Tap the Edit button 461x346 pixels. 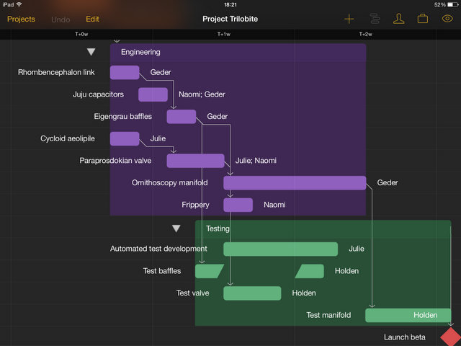coord(92,19)
